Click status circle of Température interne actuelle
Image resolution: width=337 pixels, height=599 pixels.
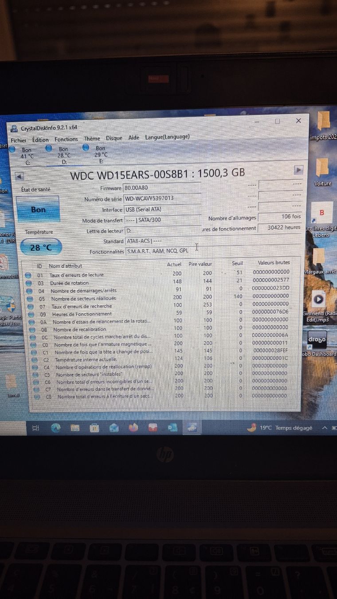34,360
